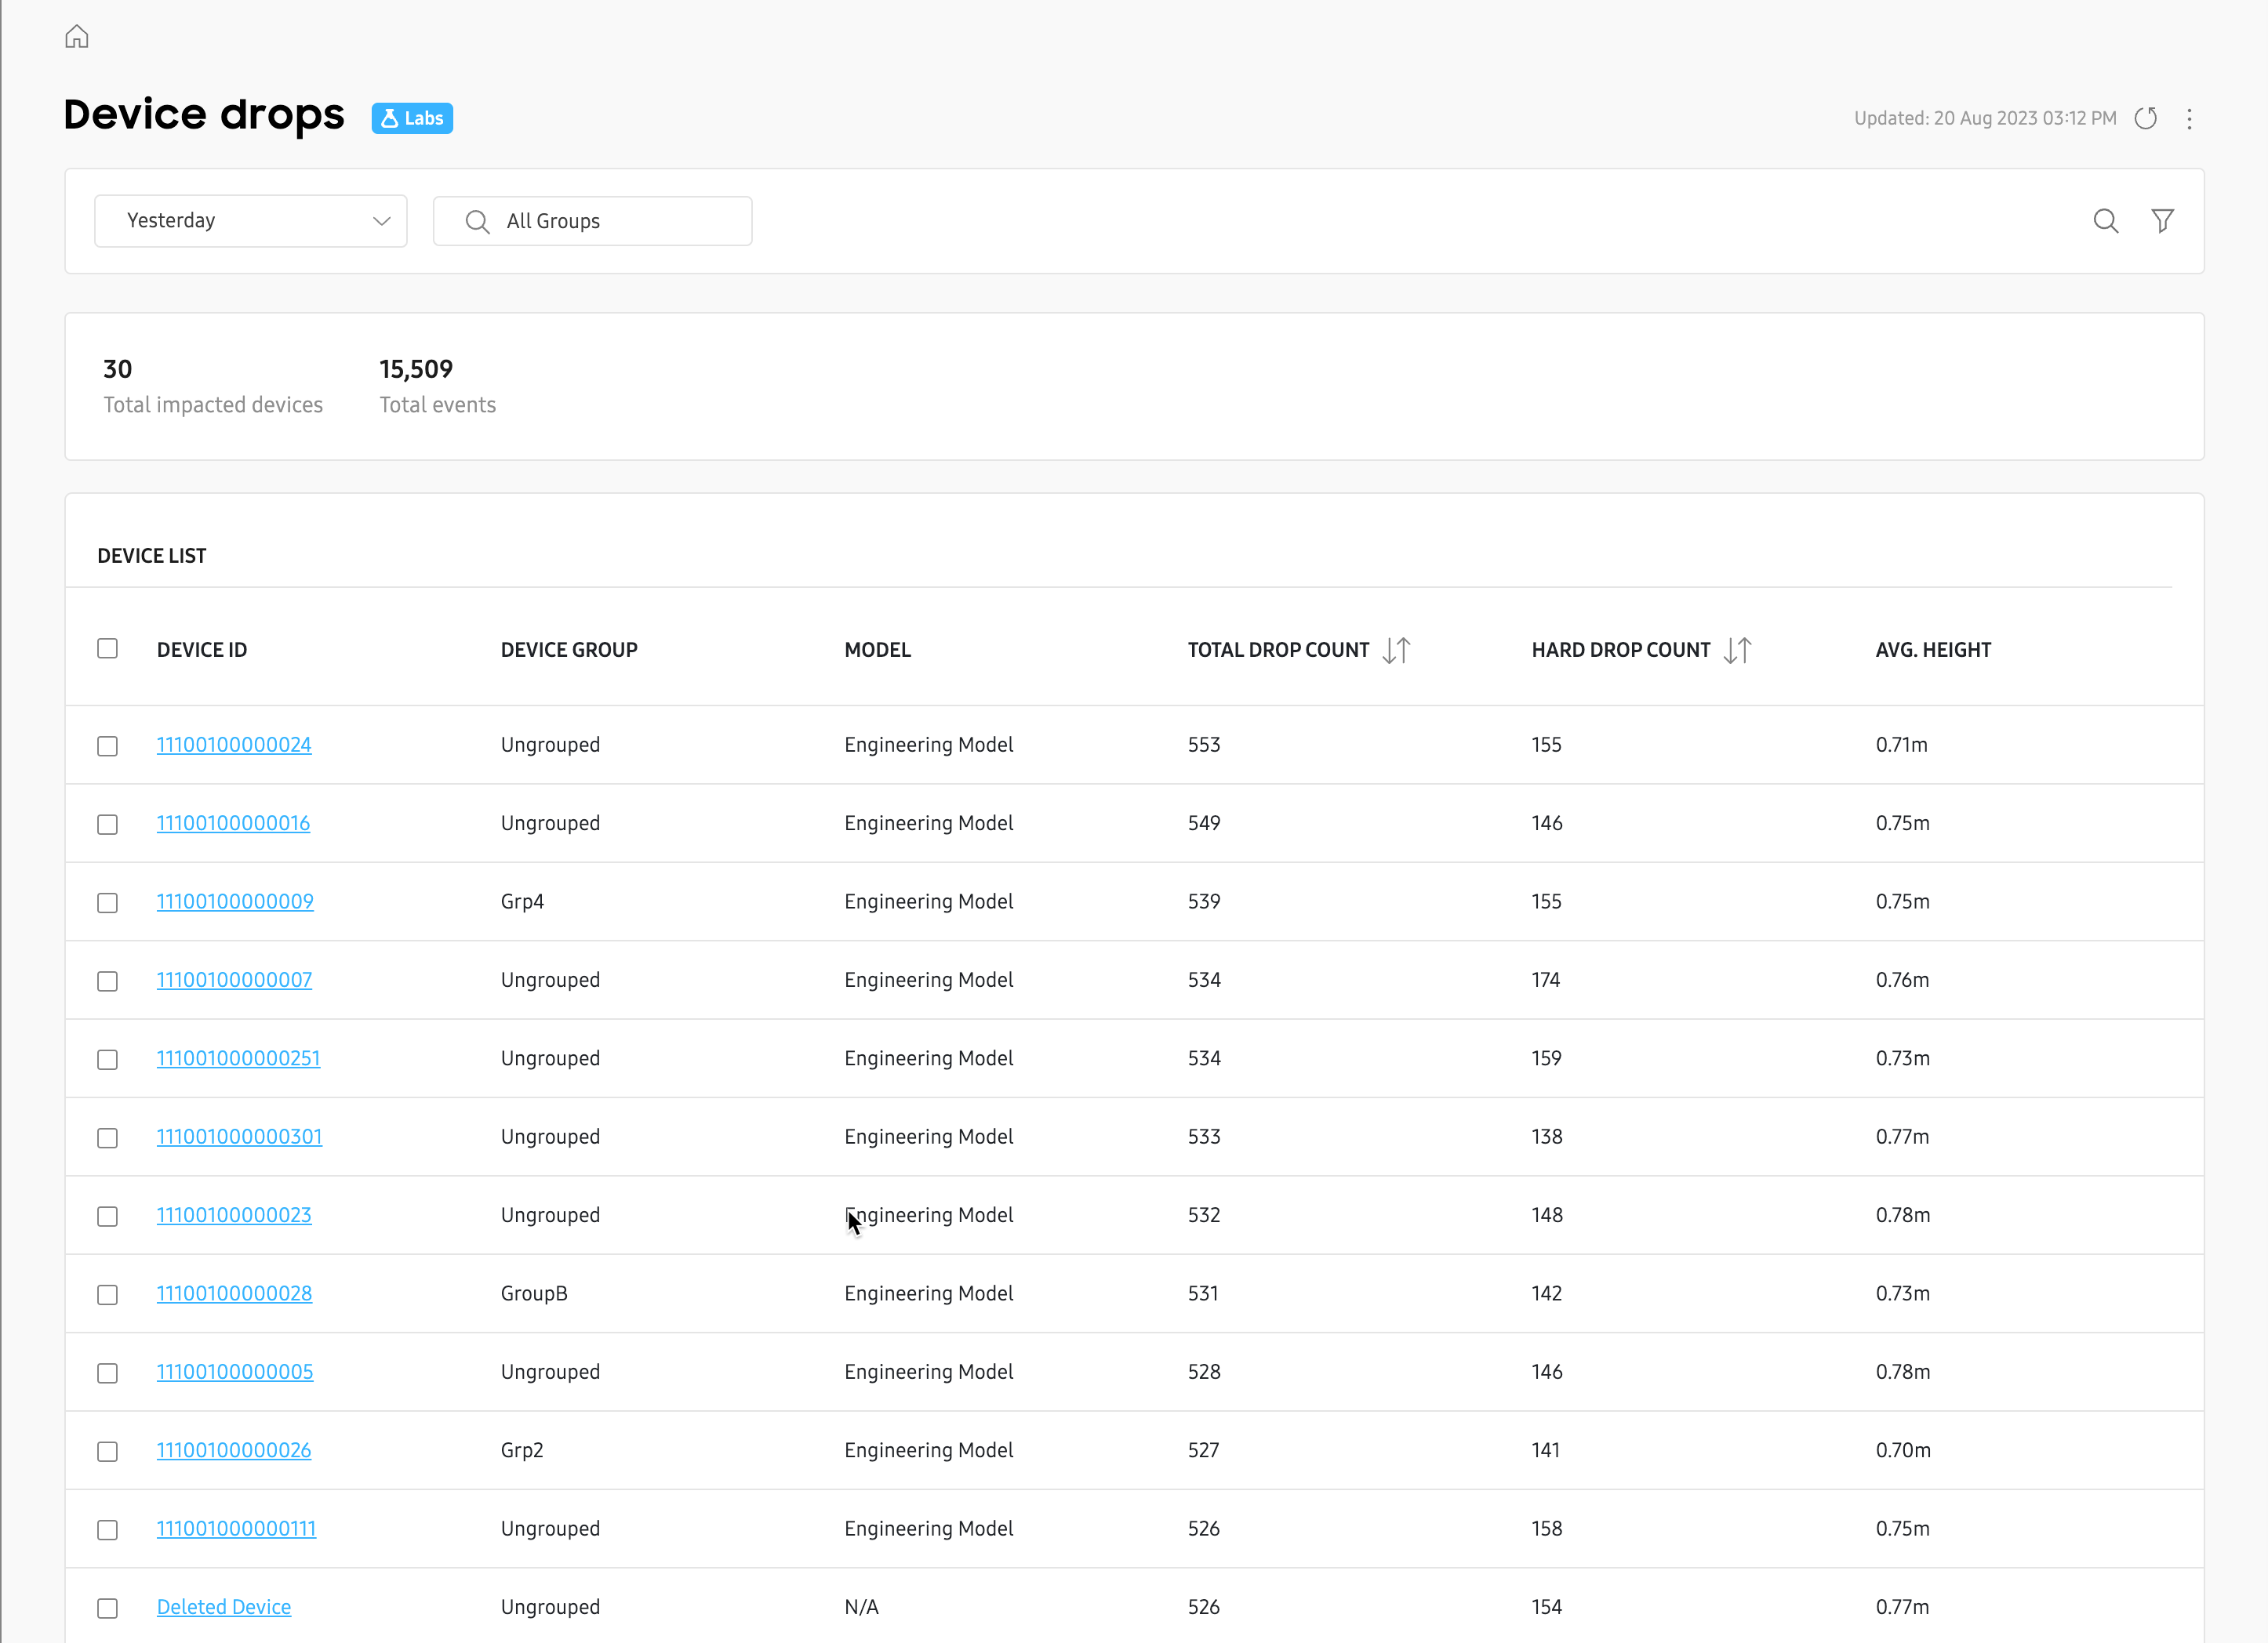Open device link 11100100000026
The height and width of the screenshot is (1643, 2268).
234,1450
